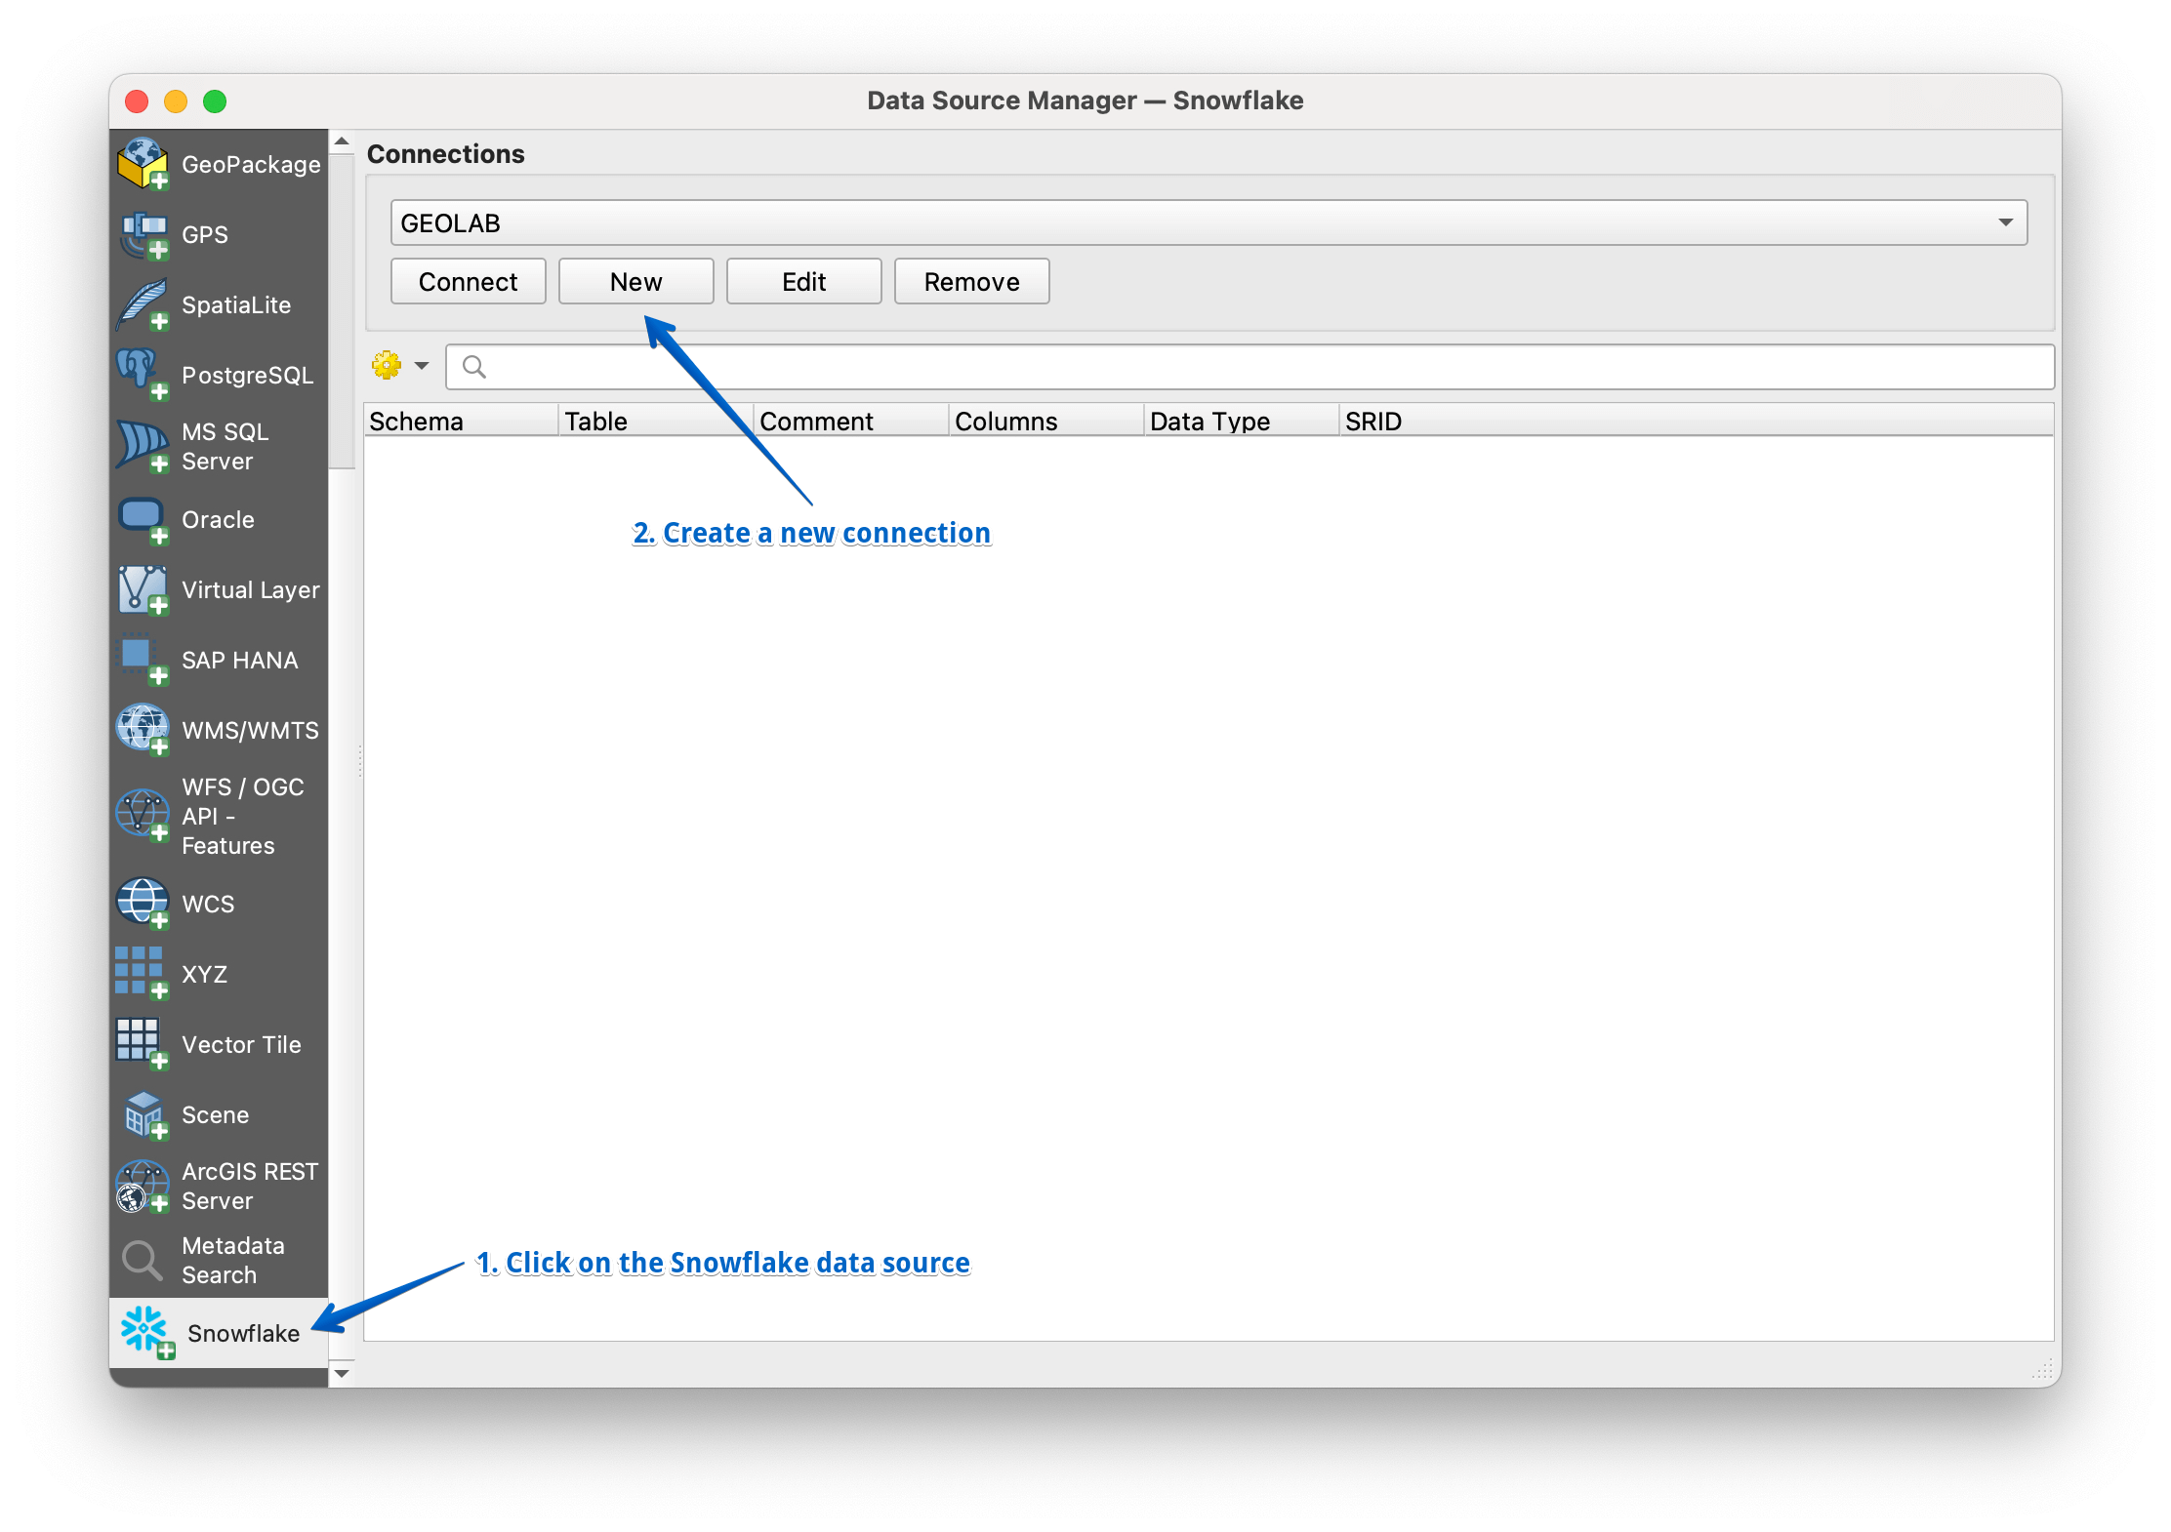Expand the search options dropdown arrow
The width and height of the screenshot is (2171, 1532).
click(422, 366)
